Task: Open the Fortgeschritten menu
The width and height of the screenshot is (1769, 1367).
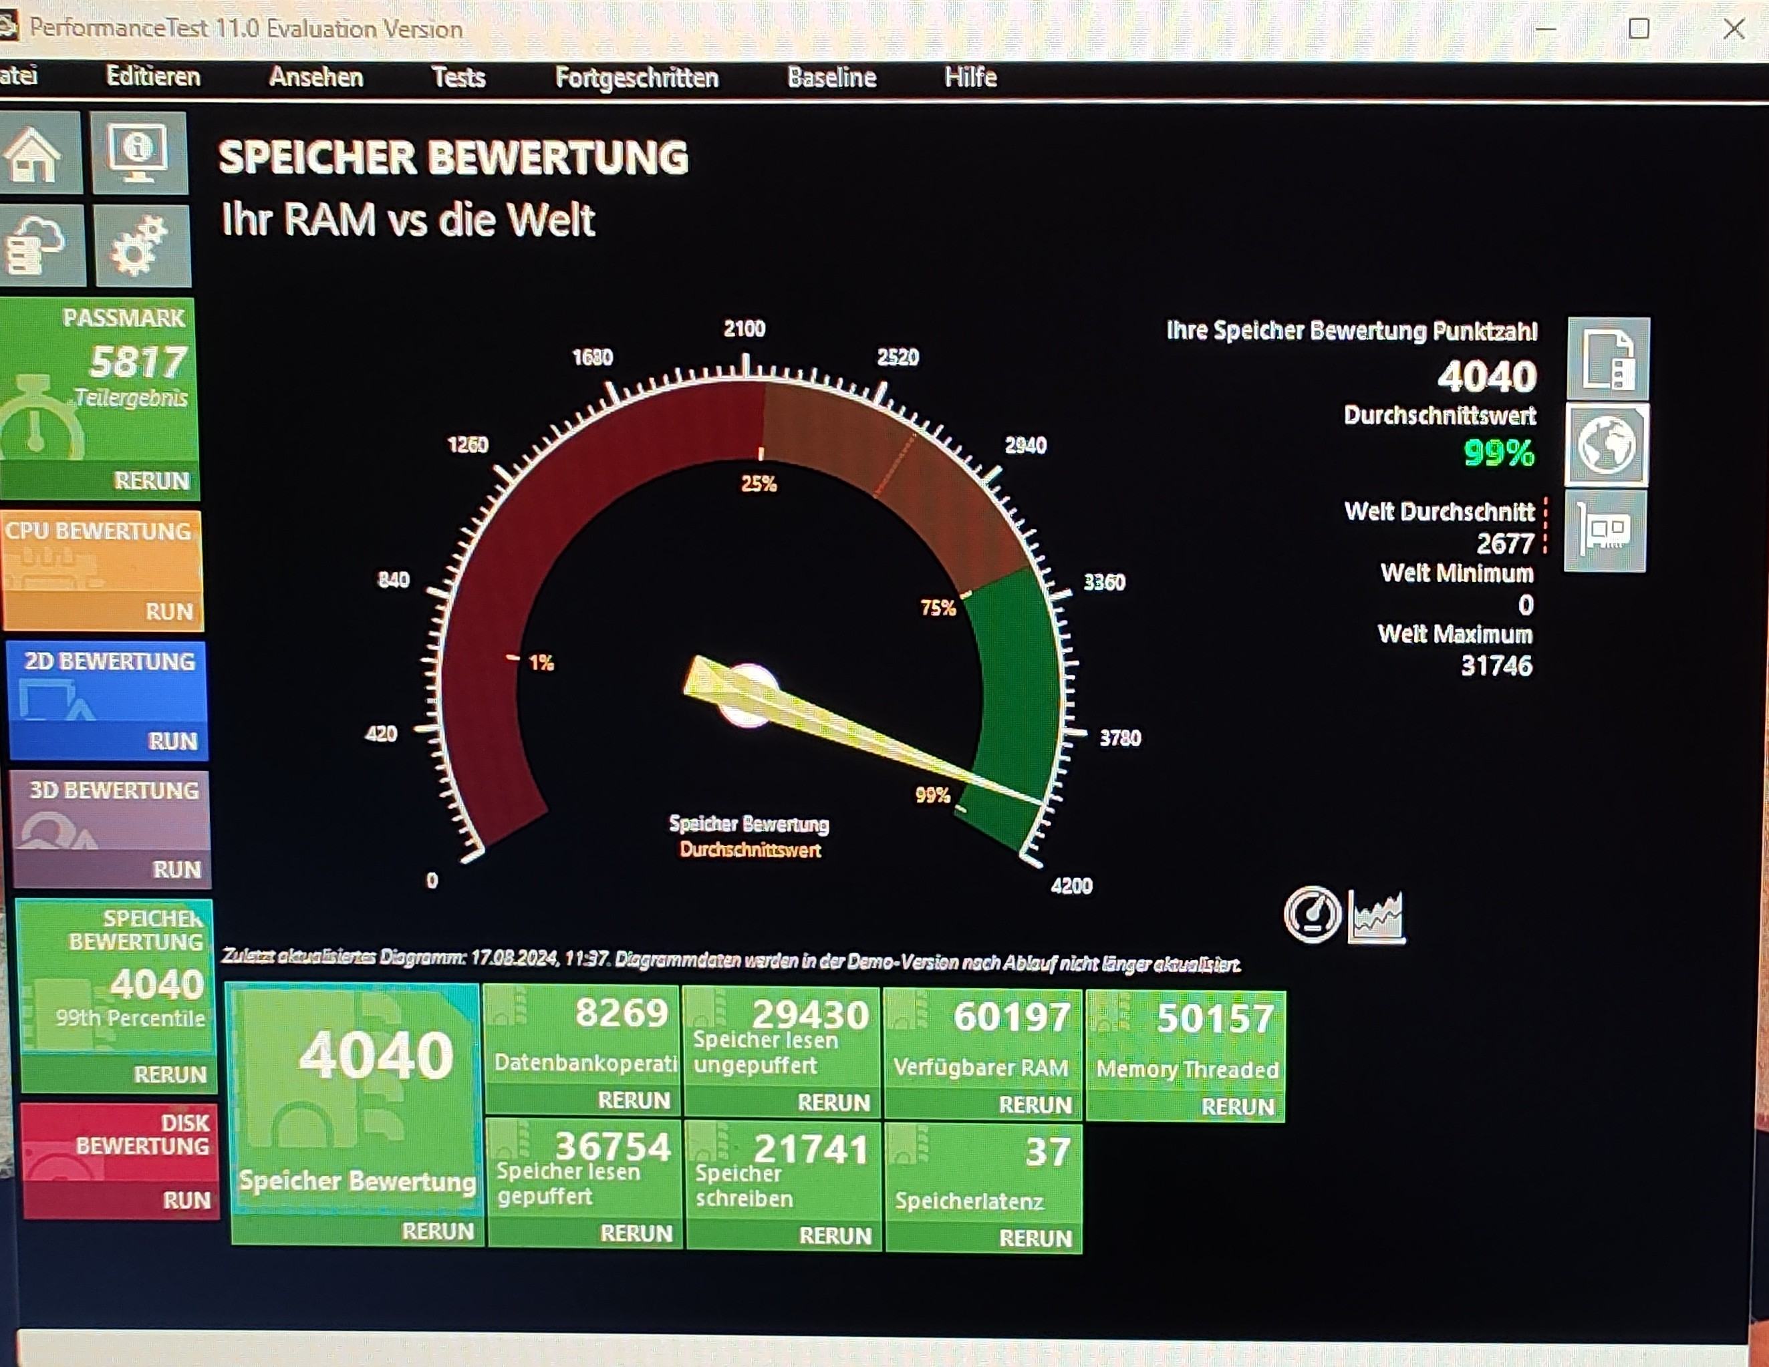Action: coord(637,78)
